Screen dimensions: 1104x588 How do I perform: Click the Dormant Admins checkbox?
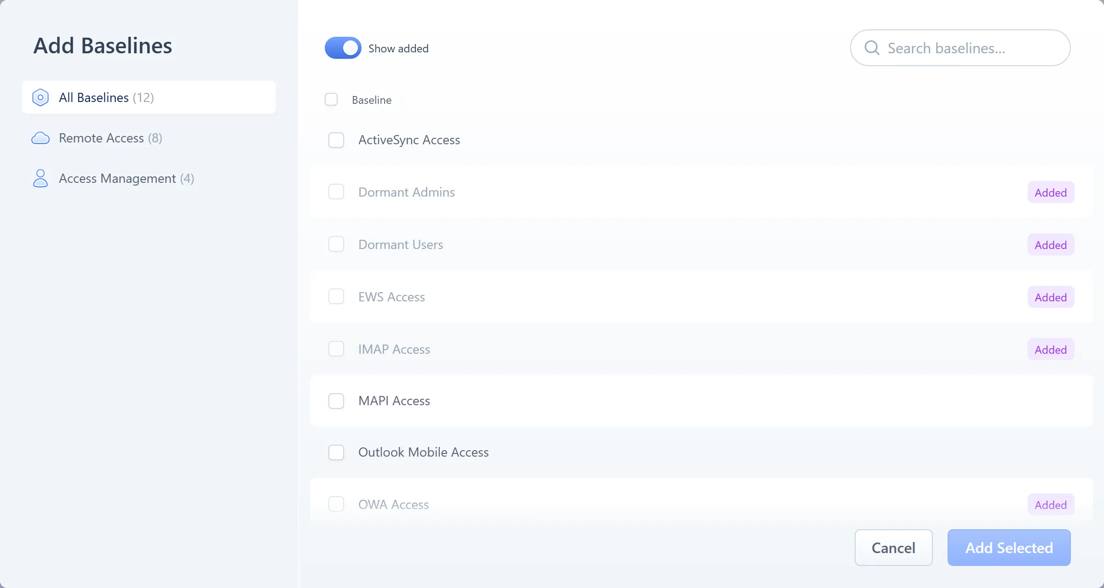click(336, 192)
